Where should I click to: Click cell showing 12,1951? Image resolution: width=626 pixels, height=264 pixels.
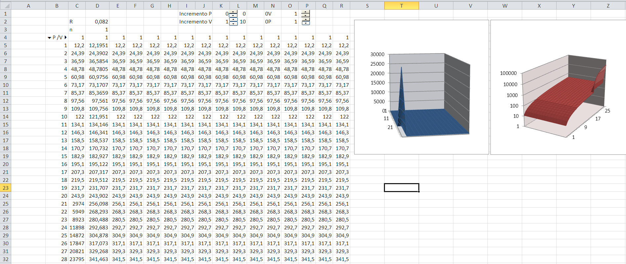click(x=97, y=45)
